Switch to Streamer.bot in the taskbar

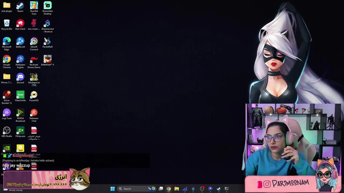tap(193, 189)
